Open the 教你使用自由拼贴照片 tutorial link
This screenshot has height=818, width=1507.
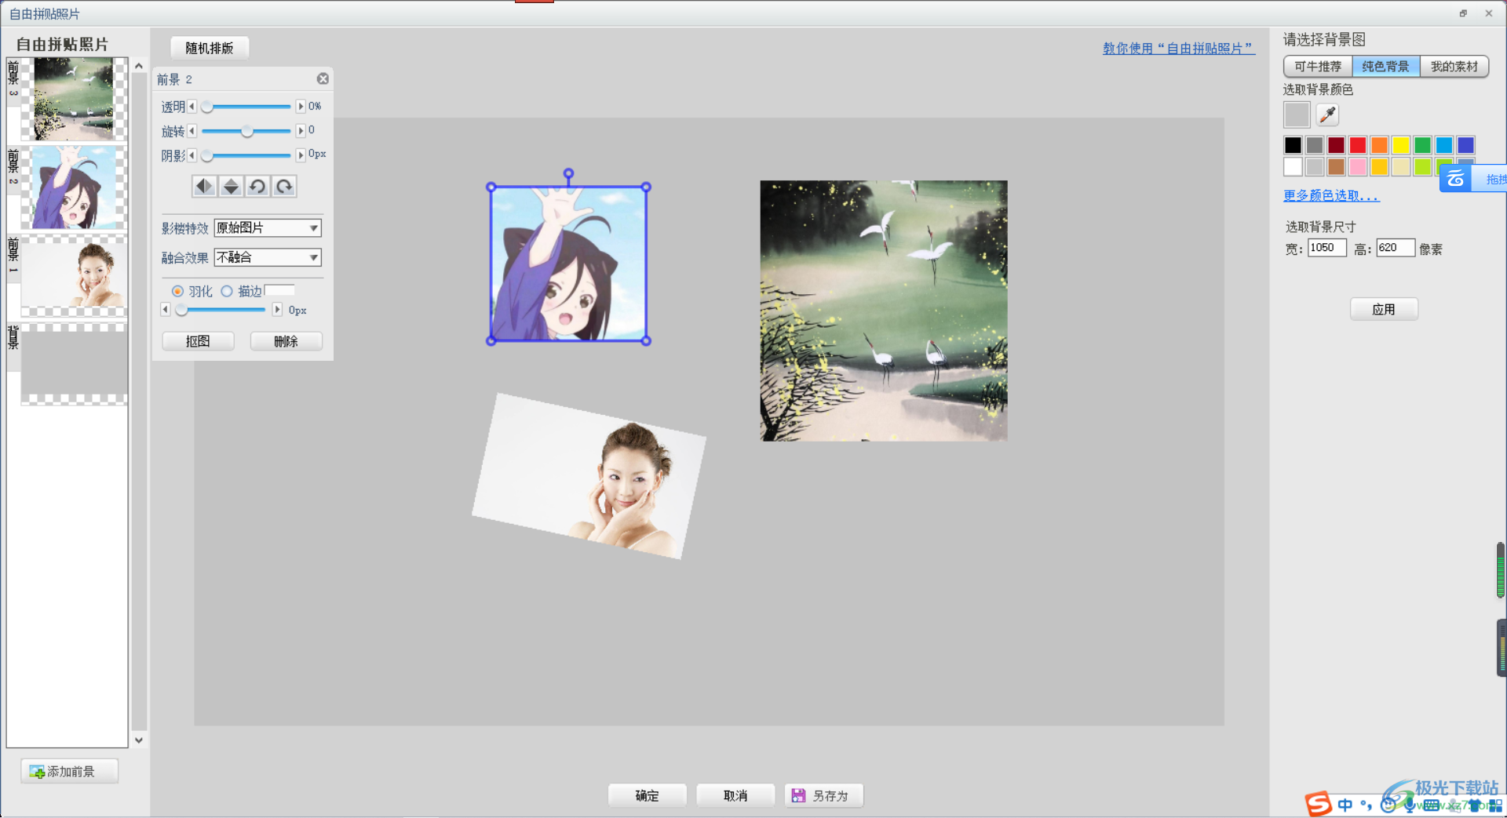[1179, 49]
